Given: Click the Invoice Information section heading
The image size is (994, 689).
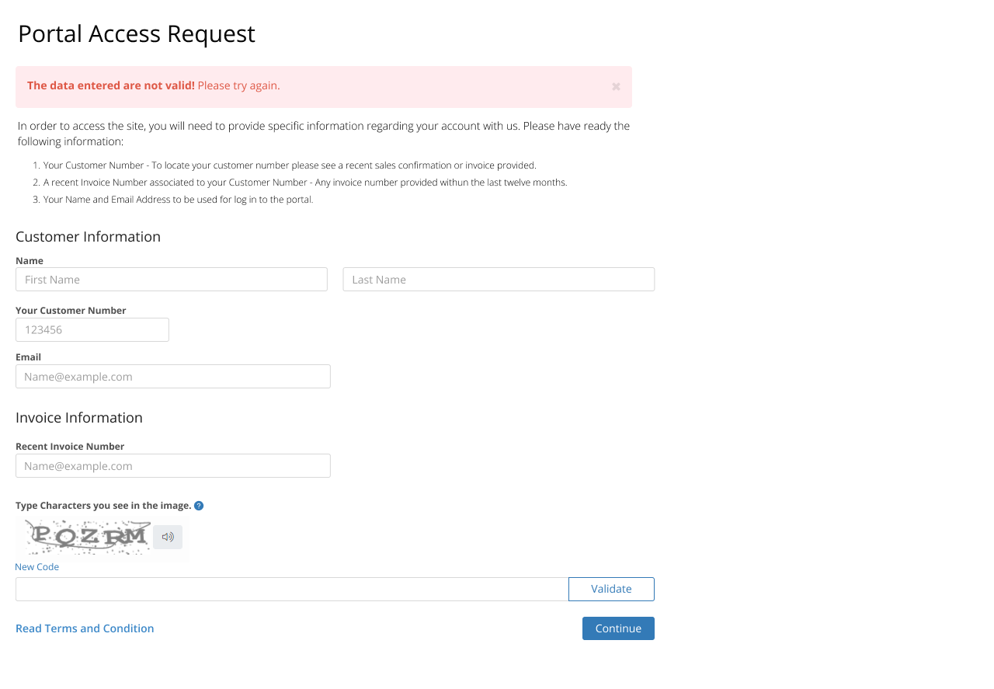Looking at the screenshot, I should [79, 418].
